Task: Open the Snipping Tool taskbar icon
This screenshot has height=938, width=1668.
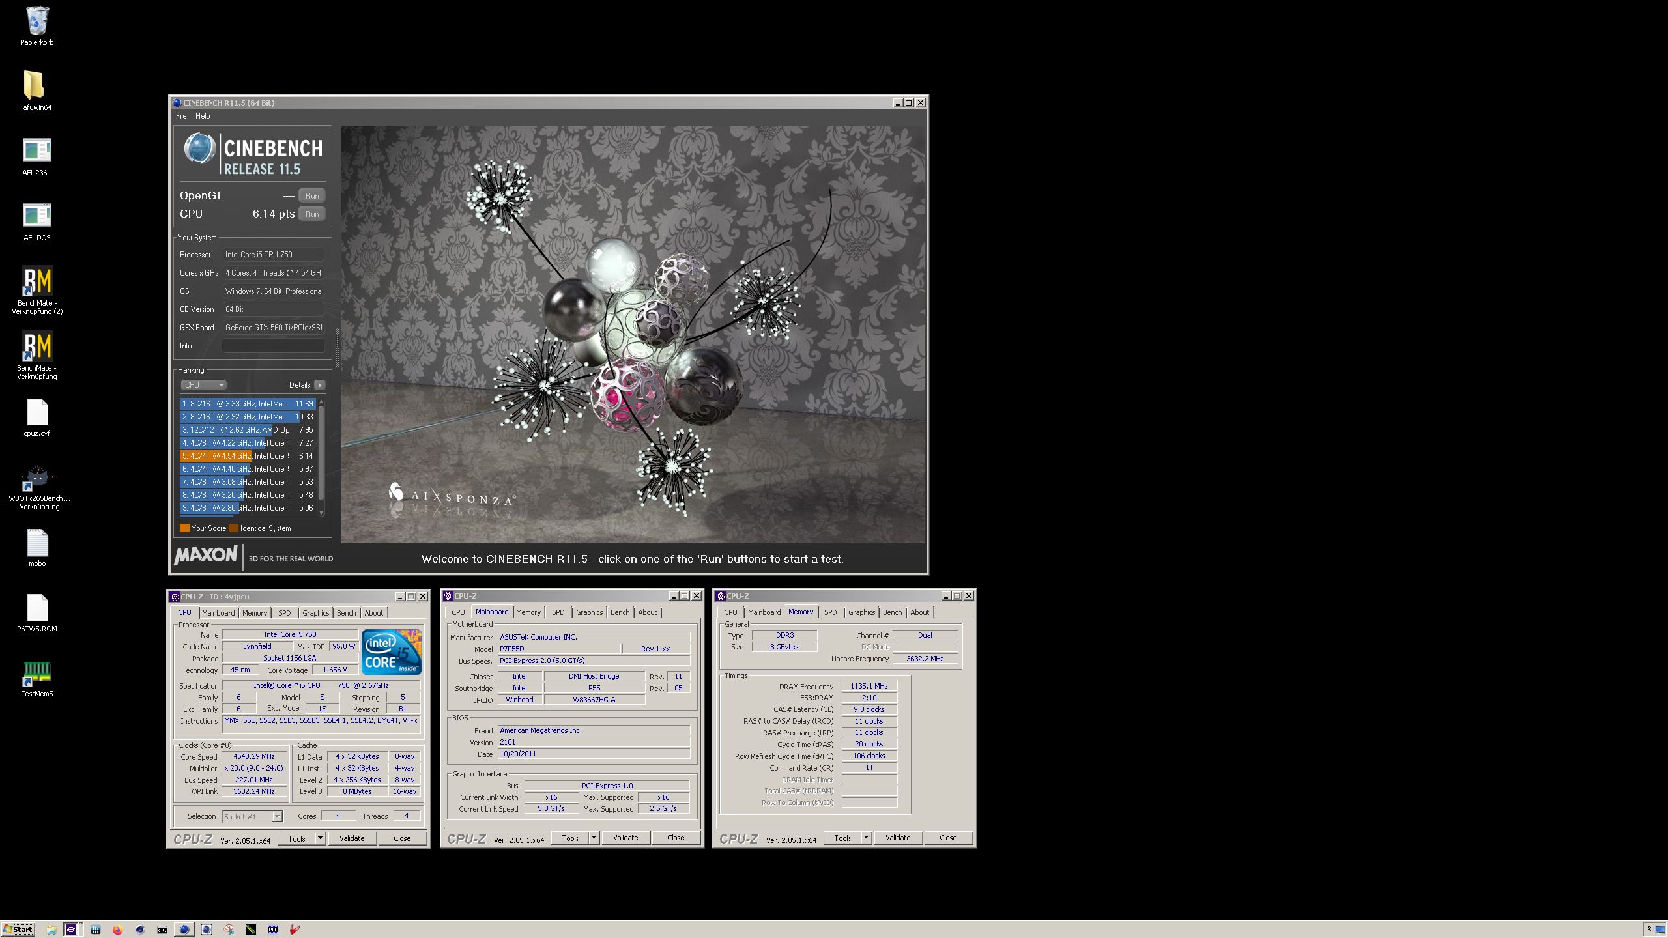Action: (x=229, y=930)
